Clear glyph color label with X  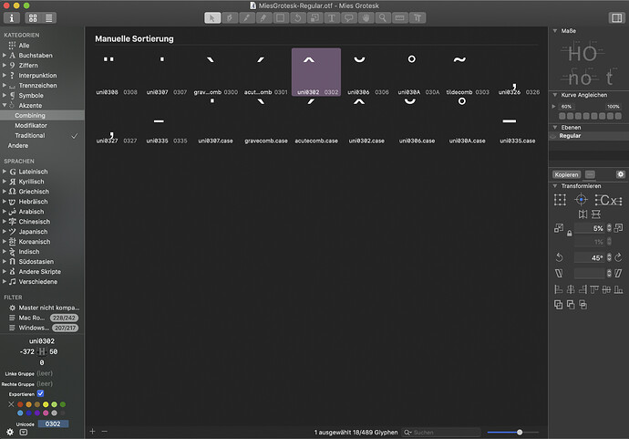click(x=11, y=404)
